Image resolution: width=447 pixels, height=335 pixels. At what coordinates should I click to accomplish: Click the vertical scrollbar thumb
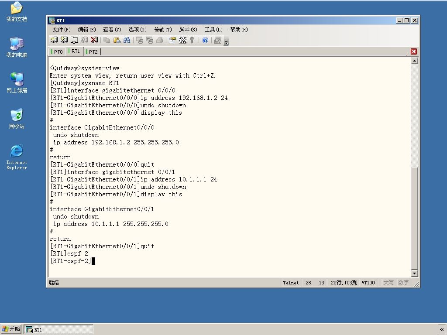(x=415, y=218)
